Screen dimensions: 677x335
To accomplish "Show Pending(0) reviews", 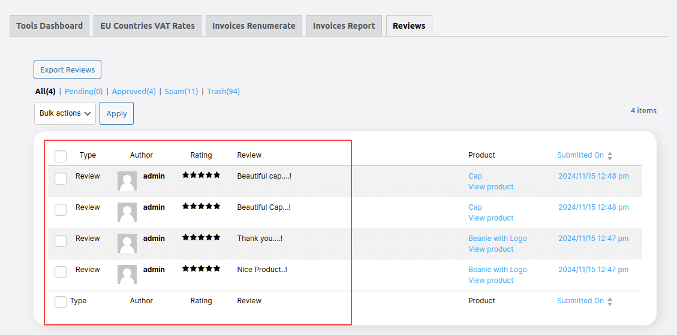I will tap(84, 92).
